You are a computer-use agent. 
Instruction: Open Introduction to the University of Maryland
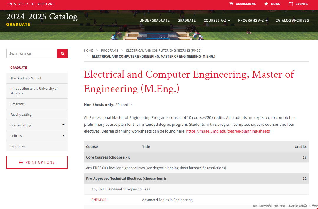tap(37, 91)
